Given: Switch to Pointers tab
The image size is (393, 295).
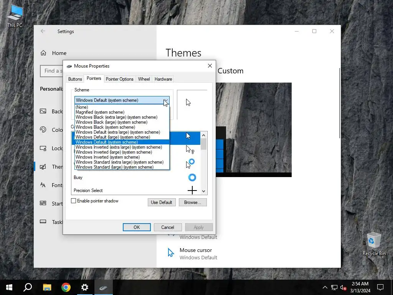Looking at the screenshot, I should coord(94,78).
